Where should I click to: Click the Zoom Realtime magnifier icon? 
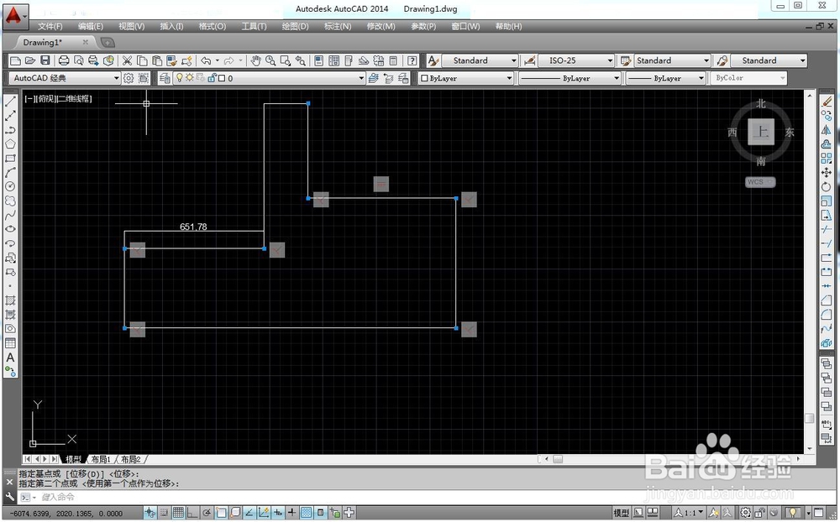point(270,60)
